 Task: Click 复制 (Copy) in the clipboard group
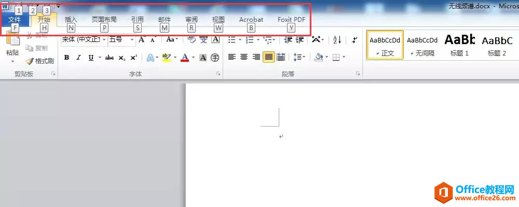point(37,48)
